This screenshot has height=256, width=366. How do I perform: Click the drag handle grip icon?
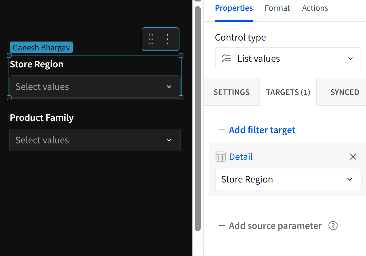click(151, 39)
